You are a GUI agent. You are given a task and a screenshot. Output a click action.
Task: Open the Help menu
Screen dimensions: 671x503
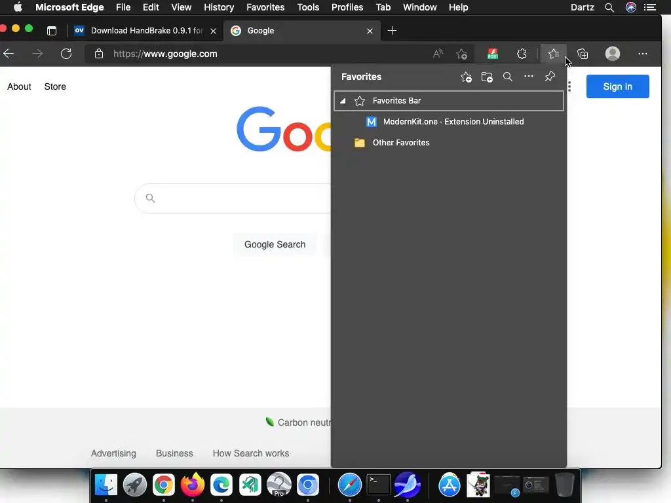(458, 7)
